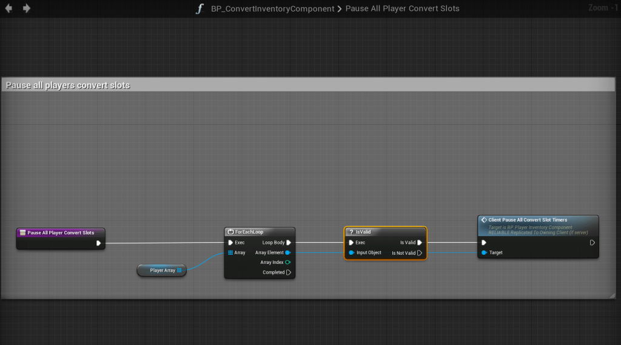Screen dimensions: 621x345
Task: Click the Completed exec output pin
Action: pos(289,272)
